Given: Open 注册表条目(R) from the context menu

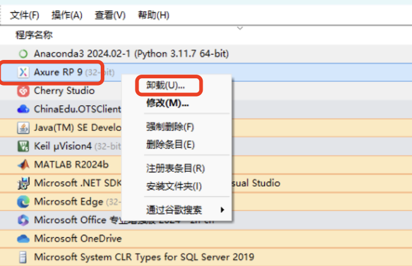Looking at the screenshot, I should point(176,168).
